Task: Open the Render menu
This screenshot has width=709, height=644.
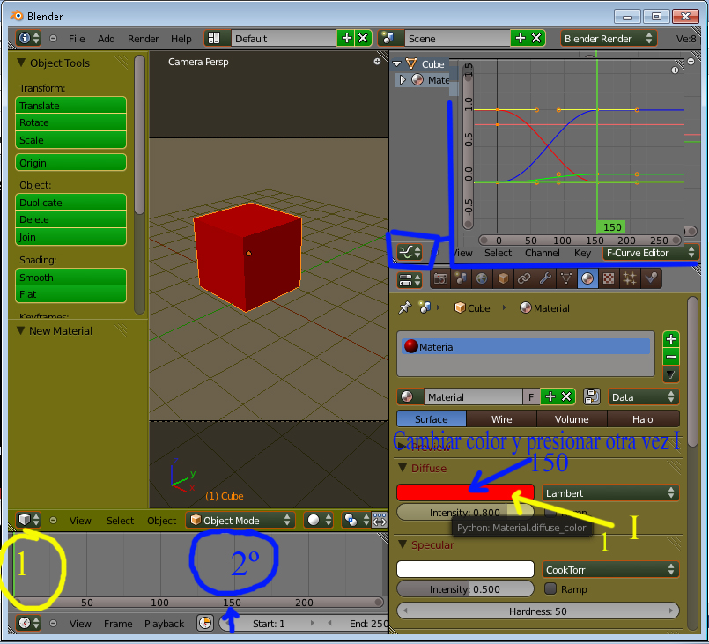Action: (143, 39)
